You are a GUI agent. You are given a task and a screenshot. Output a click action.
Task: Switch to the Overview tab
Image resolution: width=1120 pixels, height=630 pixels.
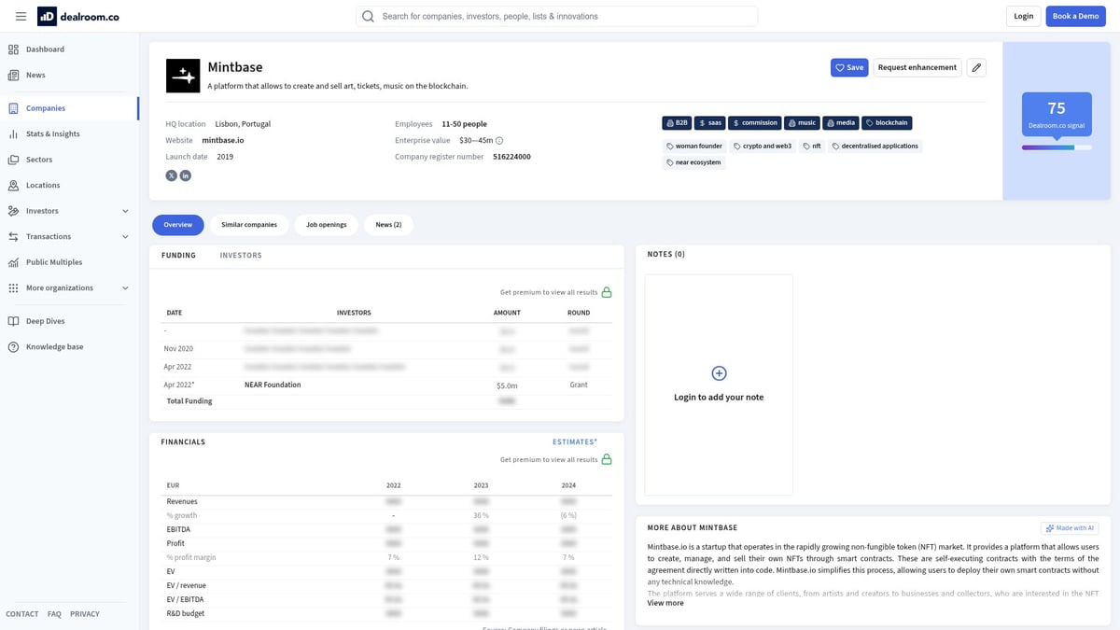point(178,225)
